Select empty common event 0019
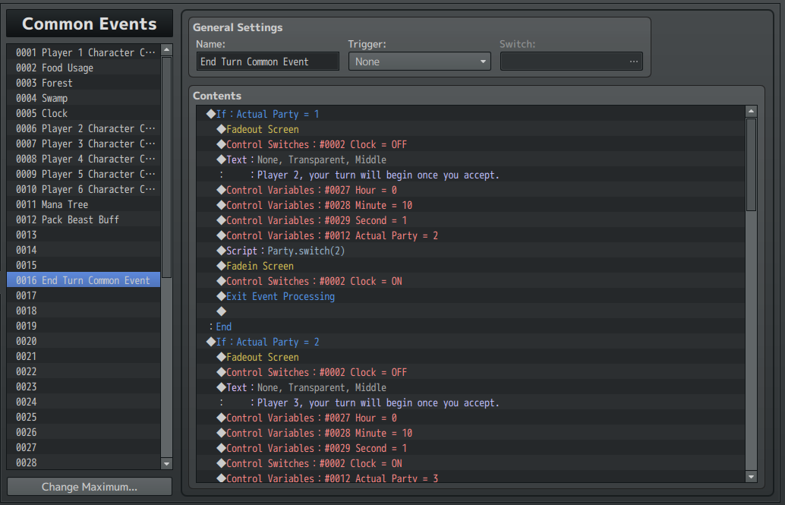Image resolution: width=785 pixels, height=505 pixels. [x=84, y=326]
